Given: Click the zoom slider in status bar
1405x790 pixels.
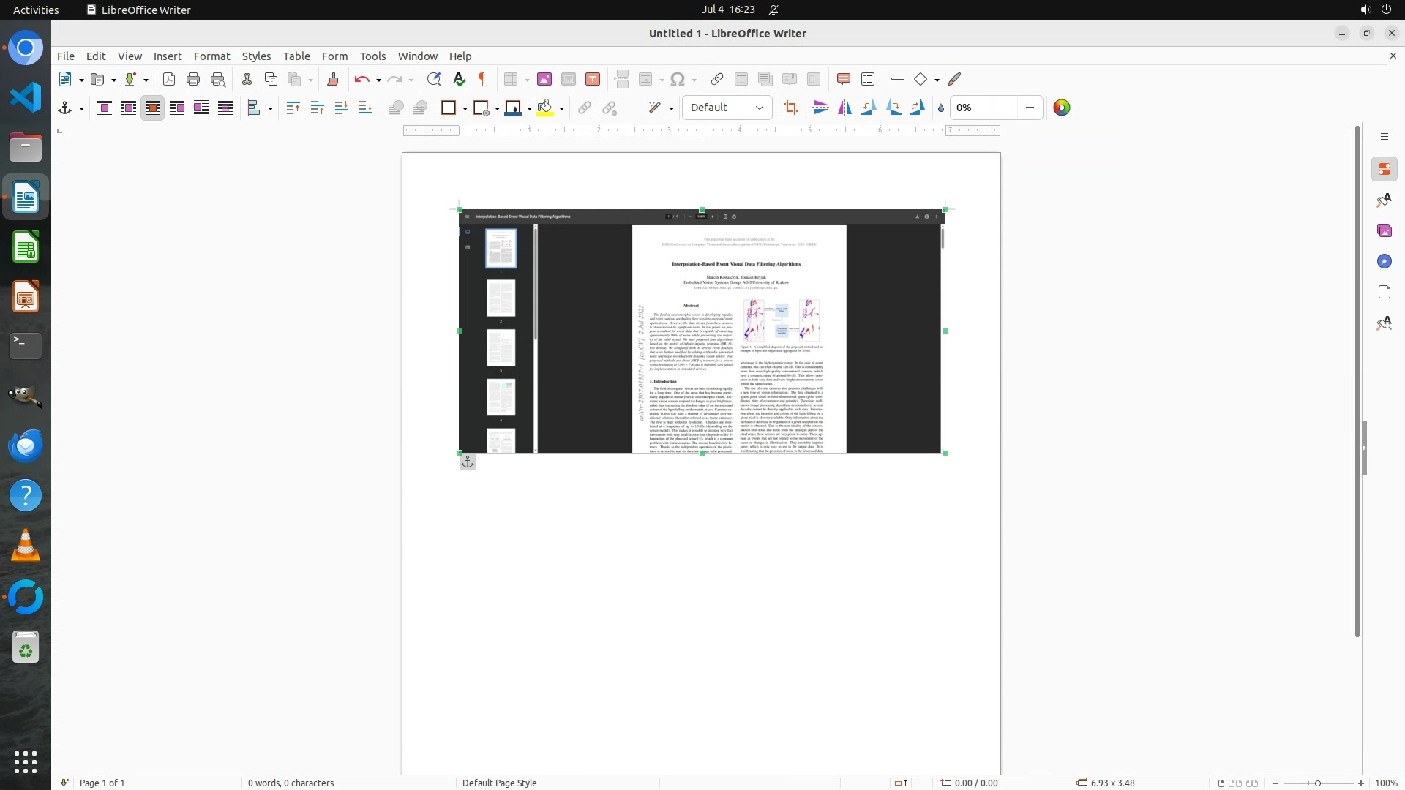Looking at the screenshot, I should [x=1318, y=783].
